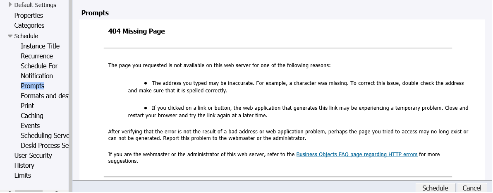Open Caching settings
The width and height of the screenshot is (493, 193).
tap(32, 116)
